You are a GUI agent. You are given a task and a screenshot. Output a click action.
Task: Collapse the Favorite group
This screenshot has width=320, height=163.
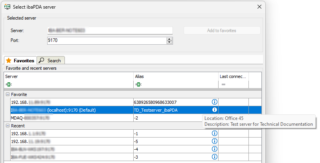(x=7, y=94)
